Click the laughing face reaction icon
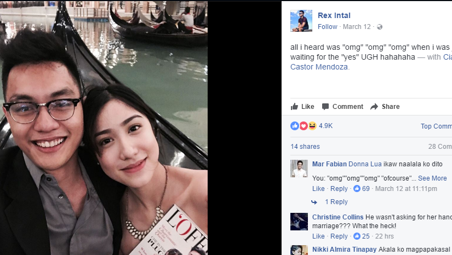The image size is (452, 255). [x=312, y=126]
